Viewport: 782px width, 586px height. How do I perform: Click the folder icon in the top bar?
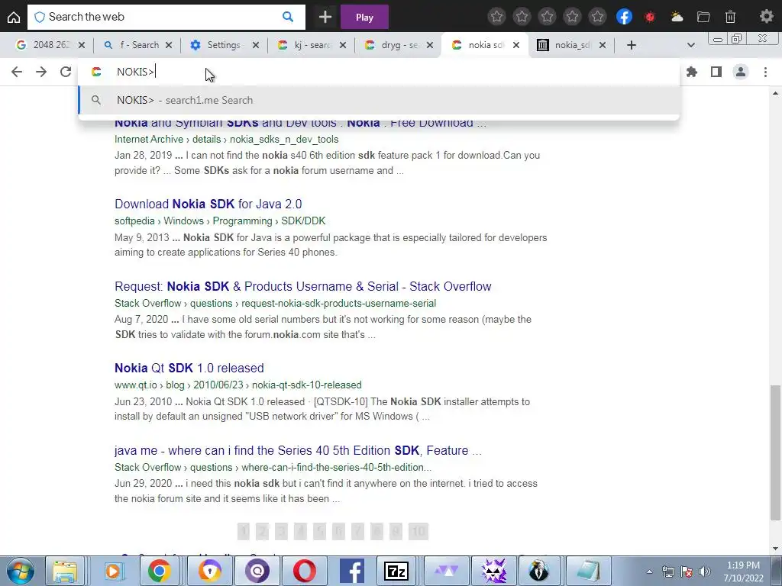click(703, 17)
